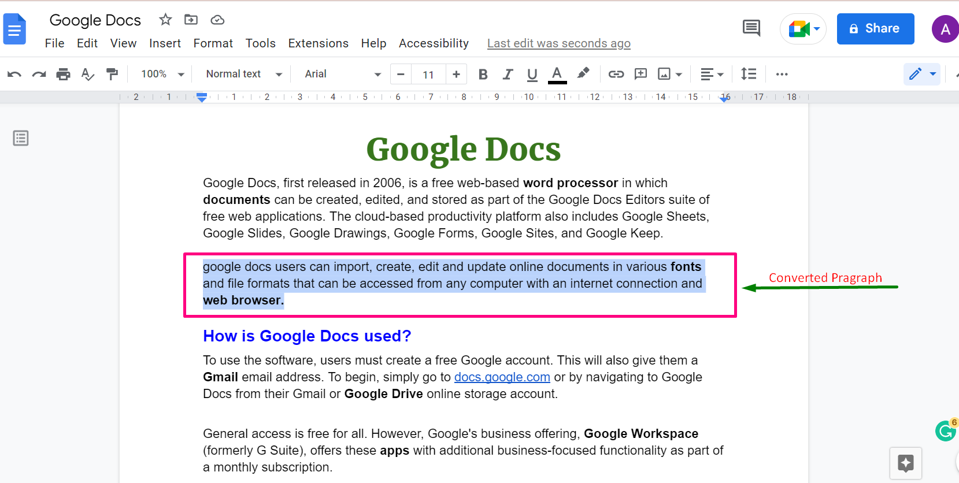Click the Google Docs home logo
Viewport: 959px width, 483px height.
click(x=14, y=29)
